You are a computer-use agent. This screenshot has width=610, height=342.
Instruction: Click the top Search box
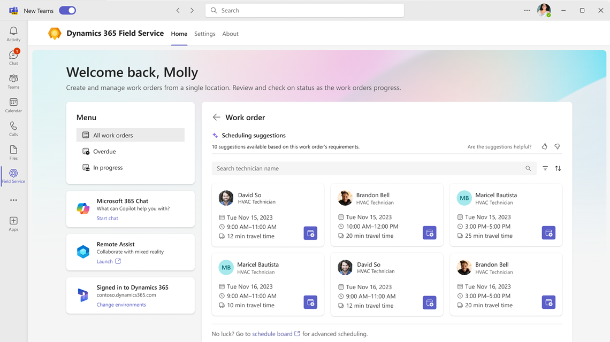[x=304, y=11]
